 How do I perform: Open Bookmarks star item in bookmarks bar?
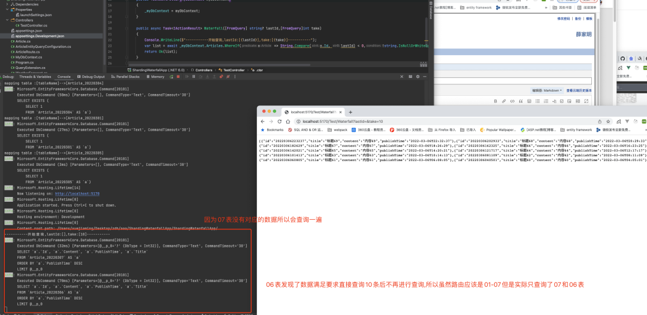272,129
